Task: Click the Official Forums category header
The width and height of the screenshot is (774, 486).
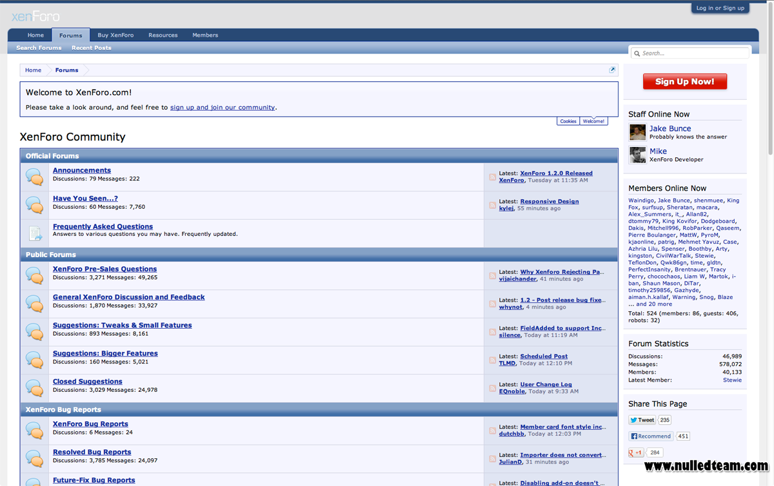Action: coord(319,156)
